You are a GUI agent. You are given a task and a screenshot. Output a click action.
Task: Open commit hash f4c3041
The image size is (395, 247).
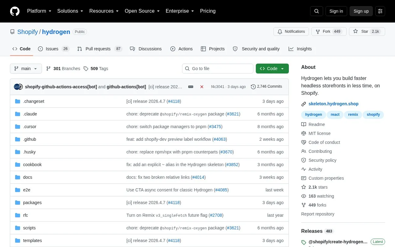pos(218,87)
